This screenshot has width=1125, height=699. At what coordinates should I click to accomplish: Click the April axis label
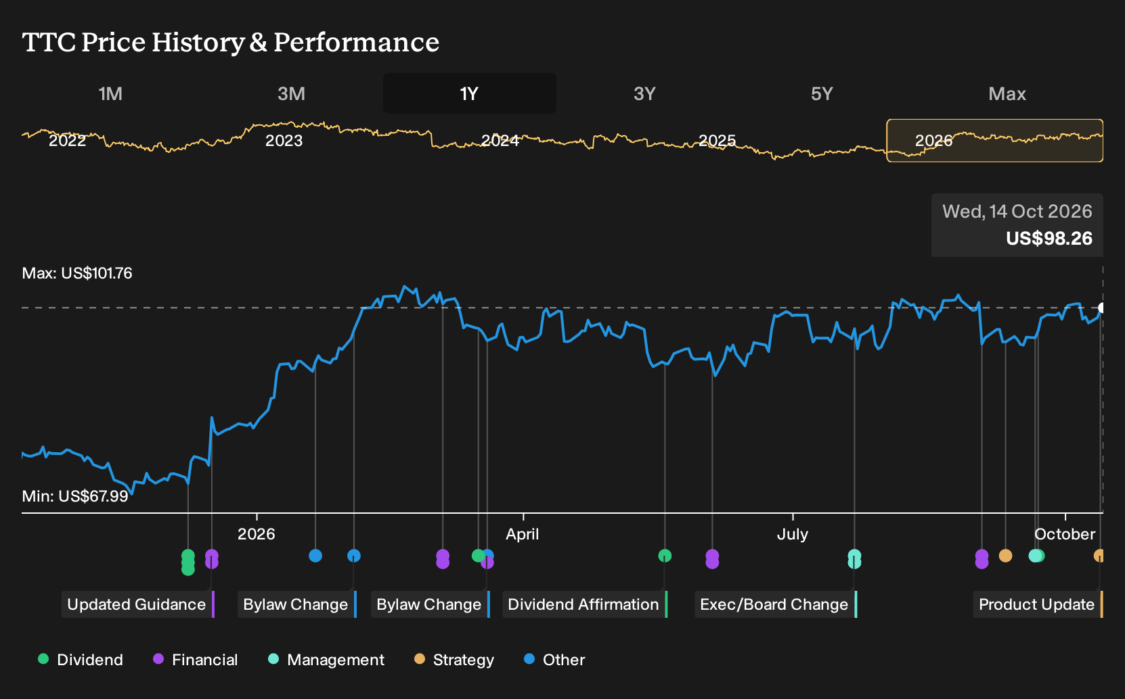[x=523, y=534]
